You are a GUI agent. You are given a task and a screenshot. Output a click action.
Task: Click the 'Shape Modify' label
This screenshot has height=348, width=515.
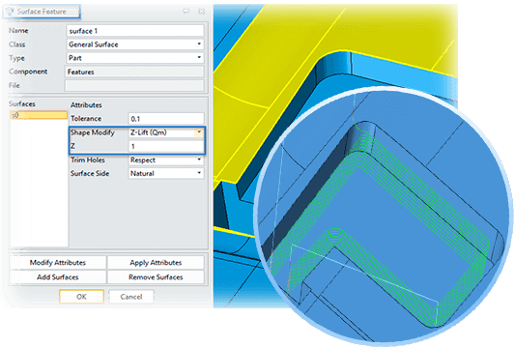coord(93,132)
